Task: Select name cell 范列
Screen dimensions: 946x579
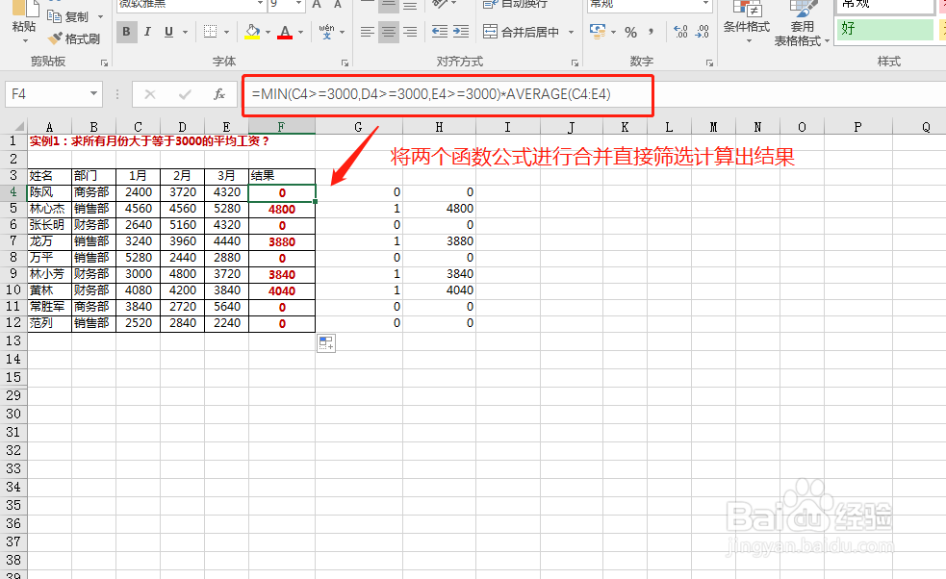Action: [49, 323]
